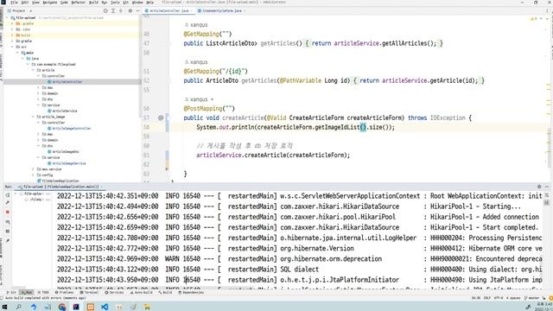Click the gutter icon on line 57
553x311 pixels.
161,117
